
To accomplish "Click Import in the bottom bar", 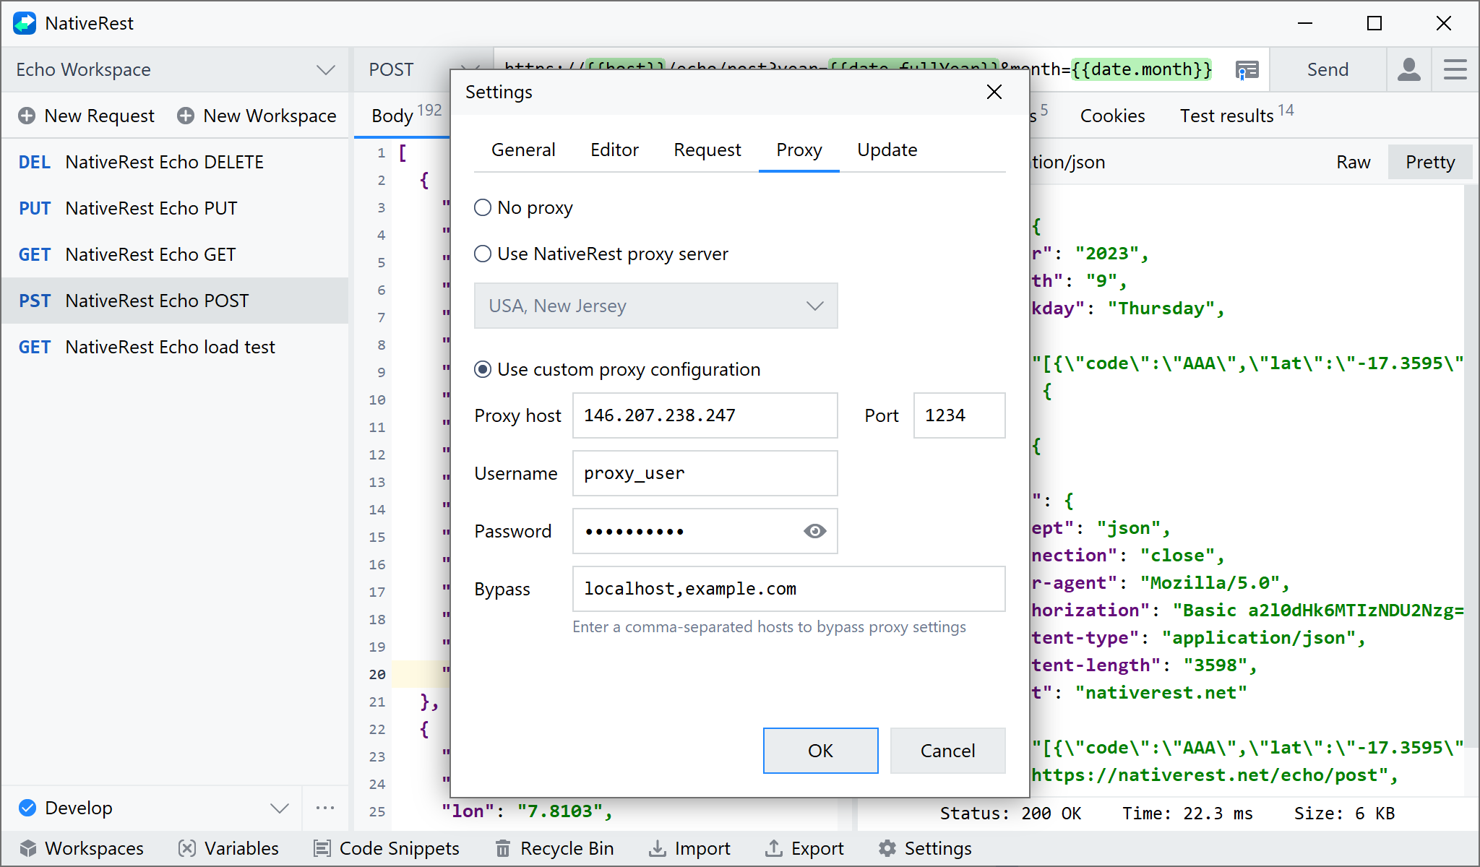I will [689, 848].
